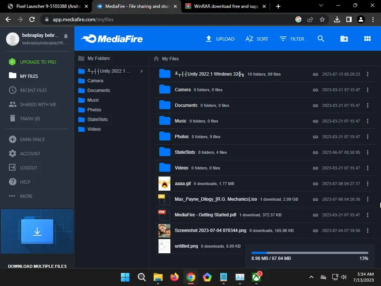Expand Unity 2022.1 folder tree arrow
The width and height of the screenshot is (381, 286).
(x=142, y=71)
